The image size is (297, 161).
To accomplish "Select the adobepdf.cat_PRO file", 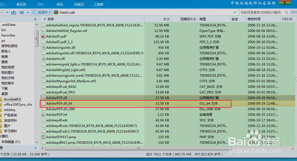I will pyautogui.click(x=60, y=92).
